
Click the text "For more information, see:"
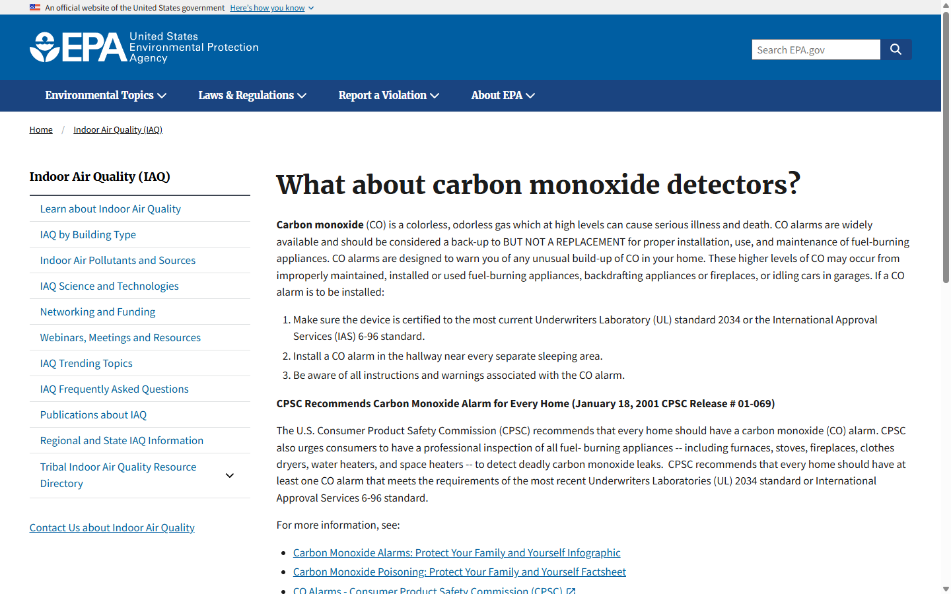click(x=338, y=525)
